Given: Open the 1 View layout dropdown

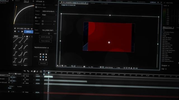Looking at the screenshot, I should click(x=119, y=68).
